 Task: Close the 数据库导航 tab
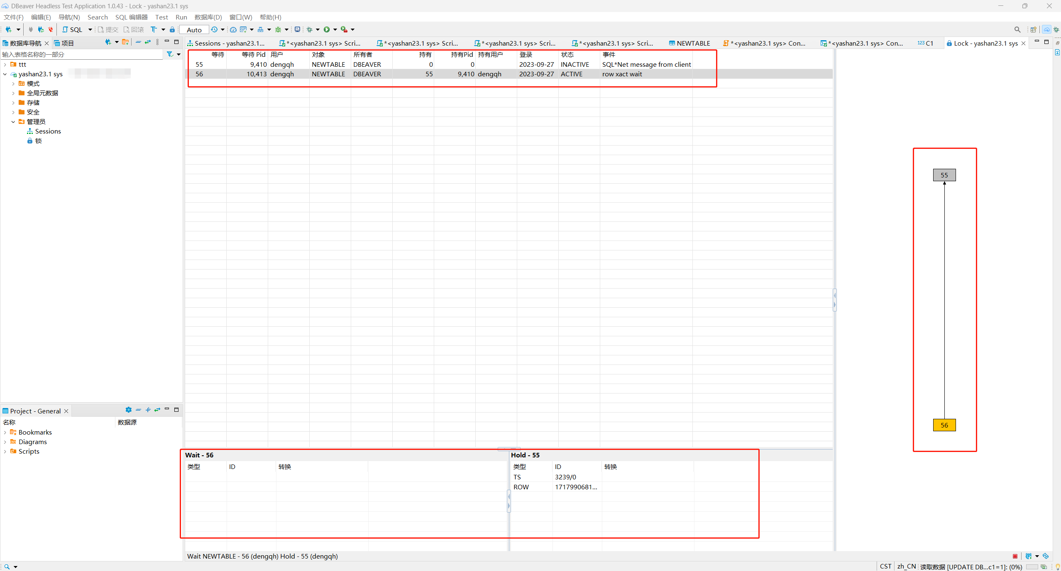pyautogui.click(x=46, y=43)
